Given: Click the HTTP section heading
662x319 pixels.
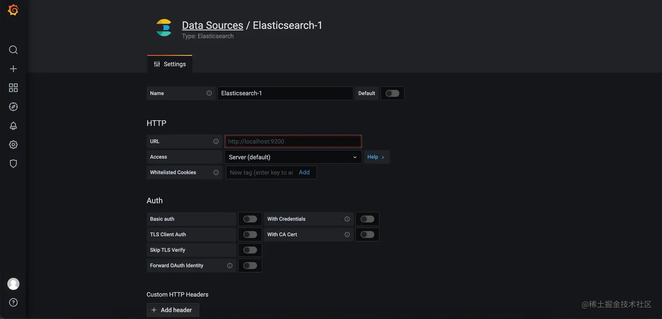Looking at the screenshot, I should point(156,123).
